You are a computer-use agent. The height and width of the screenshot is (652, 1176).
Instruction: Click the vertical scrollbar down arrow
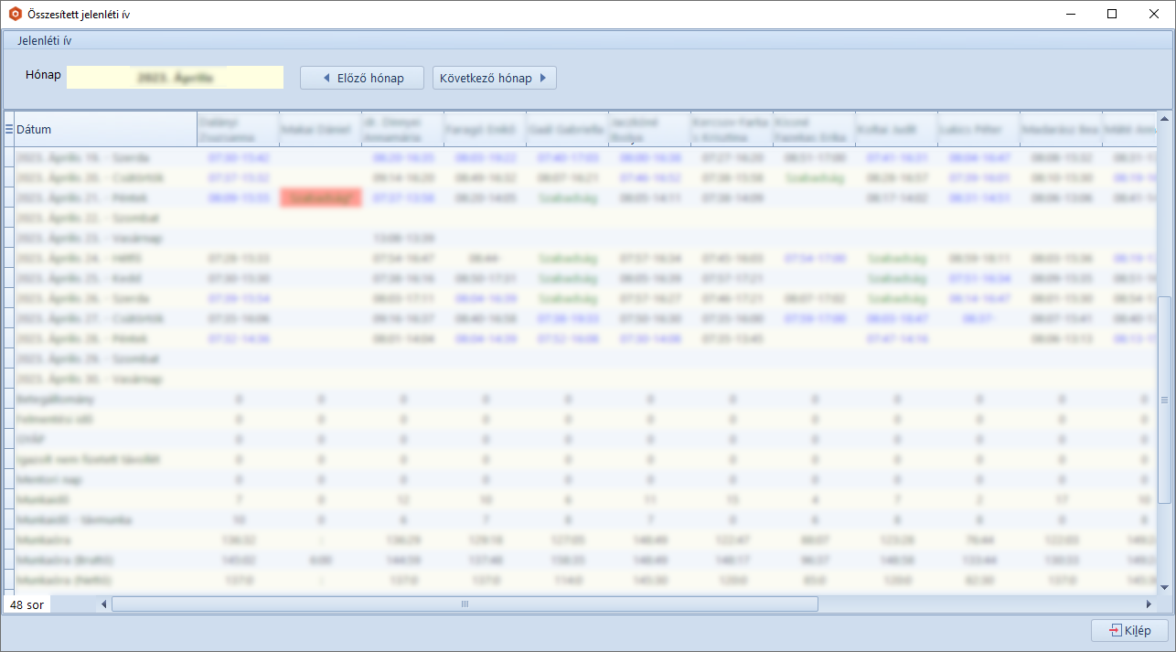coord(1164,587)
